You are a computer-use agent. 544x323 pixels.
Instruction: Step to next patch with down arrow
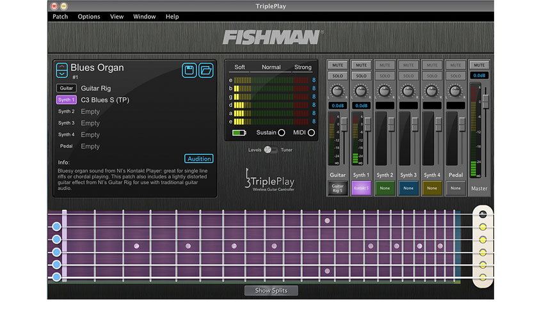click(x=61, y=74)
